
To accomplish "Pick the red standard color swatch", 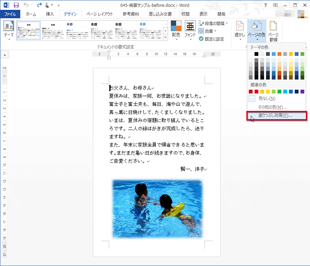I will (256, 91).
